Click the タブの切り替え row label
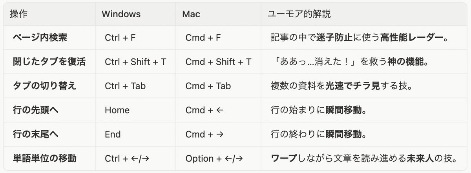 [44, 86]
